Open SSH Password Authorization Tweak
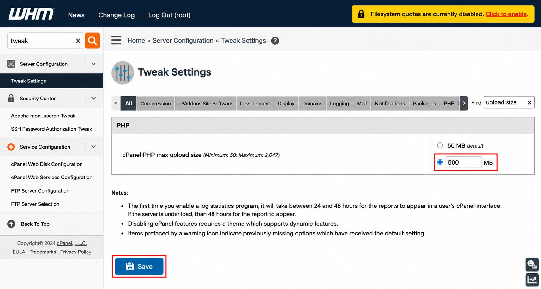The width and height of the screenshot is (541, 289). (51, 129)
